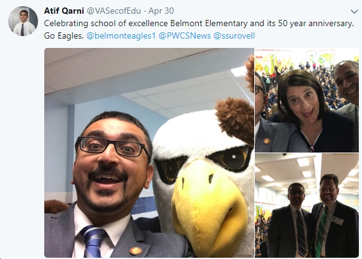Enlarge the large selfie with eagle mascot photo

pos(149,153)
